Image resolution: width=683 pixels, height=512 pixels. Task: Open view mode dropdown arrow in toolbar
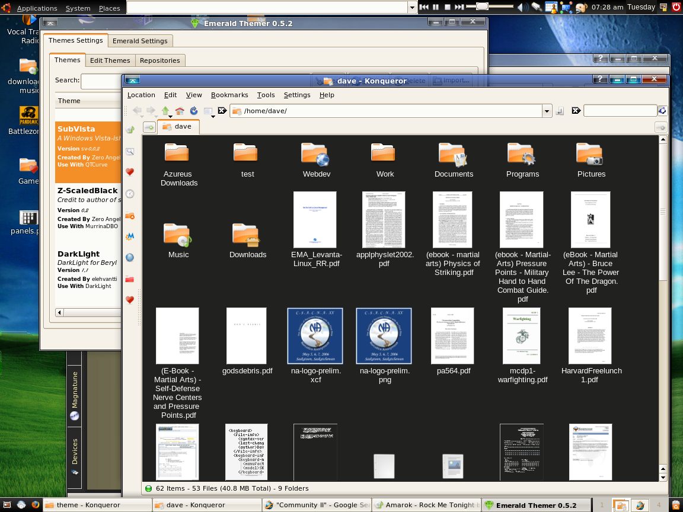pyautogui.click(x=213, y=117)
